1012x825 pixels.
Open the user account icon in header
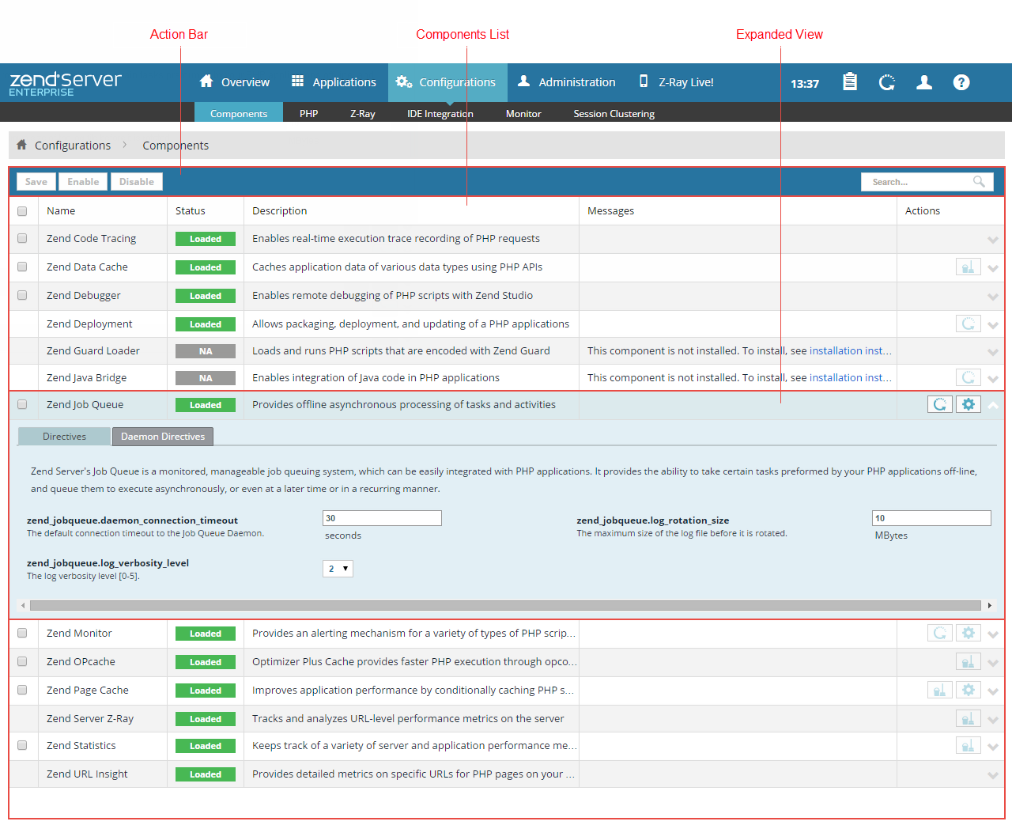924,82
